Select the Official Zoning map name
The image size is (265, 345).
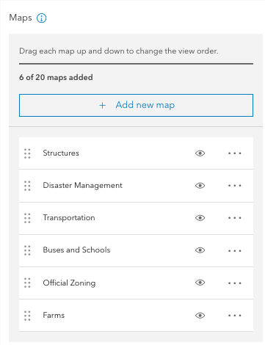click(x=69, y=283)
